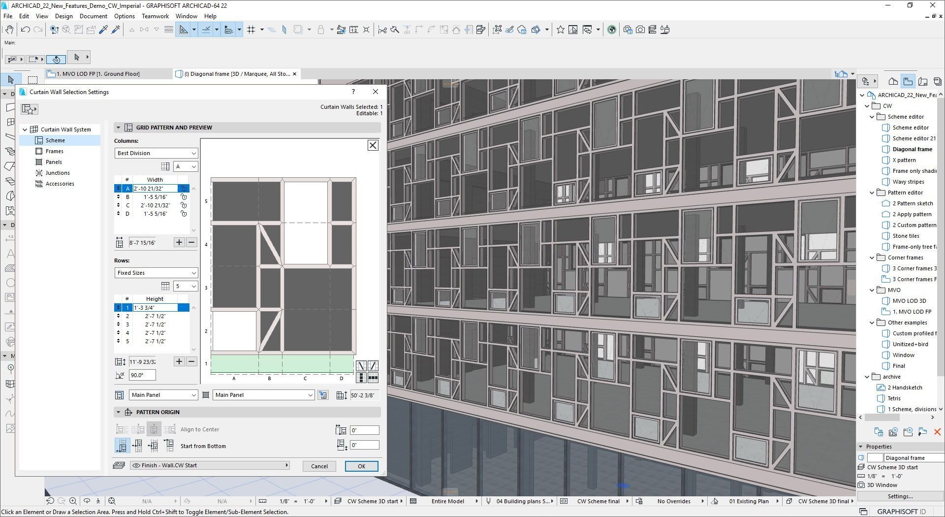Open the Teamwork menu
945x517 pixels.
click(x=155, y=16)
